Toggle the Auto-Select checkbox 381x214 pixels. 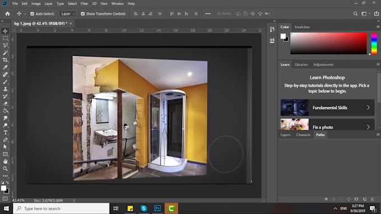point(32,14)
